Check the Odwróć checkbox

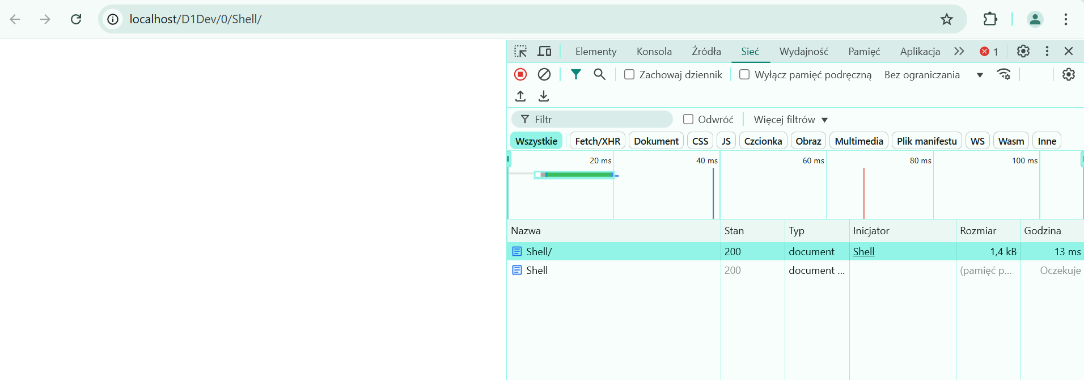coord(688,119)
